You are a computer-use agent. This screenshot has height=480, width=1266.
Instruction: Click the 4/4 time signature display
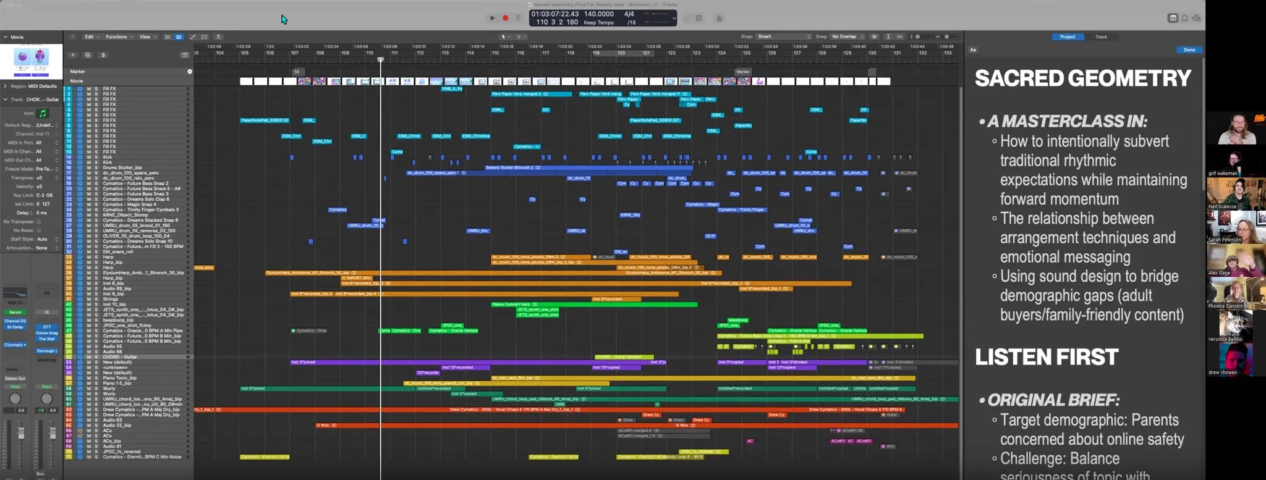pos(629,14)
